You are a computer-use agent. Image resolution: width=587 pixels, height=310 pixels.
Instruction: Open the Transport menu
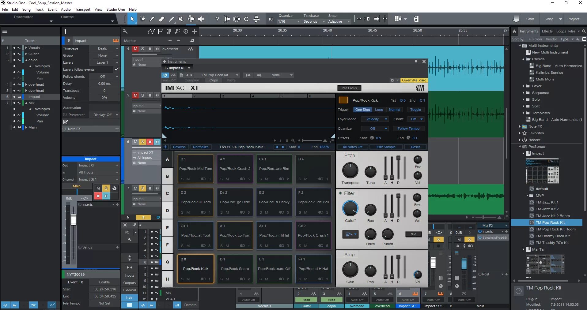coord(83,9)
